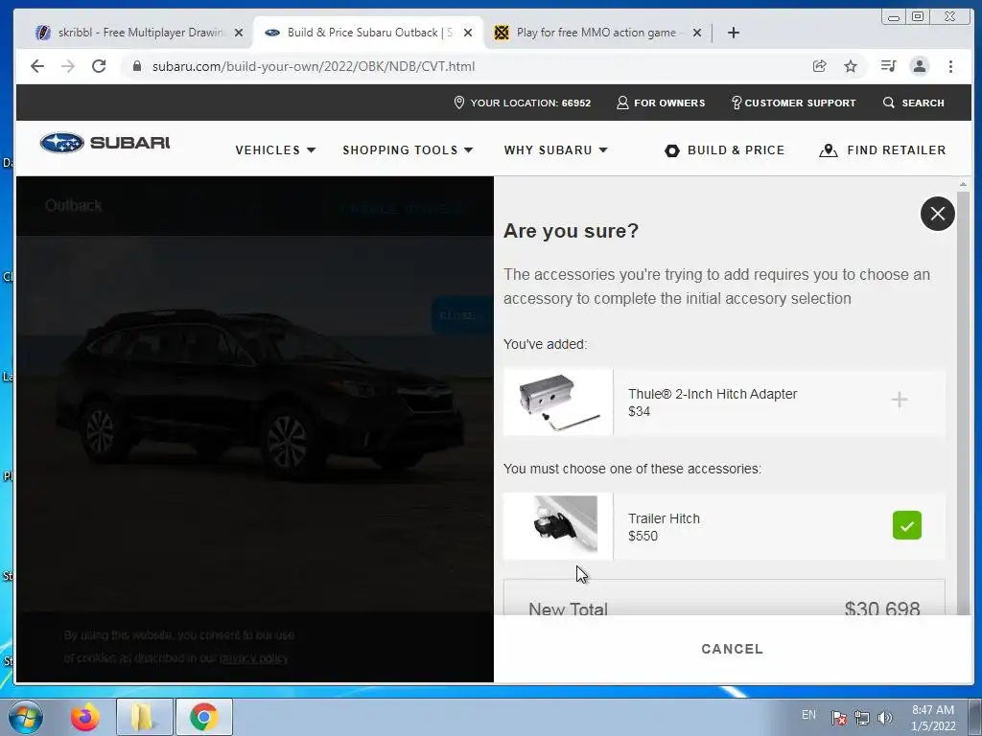Toggle the Trailer Hitch green checkbox
This screenshot has width=982, height=736.
[x=906, y=525]
